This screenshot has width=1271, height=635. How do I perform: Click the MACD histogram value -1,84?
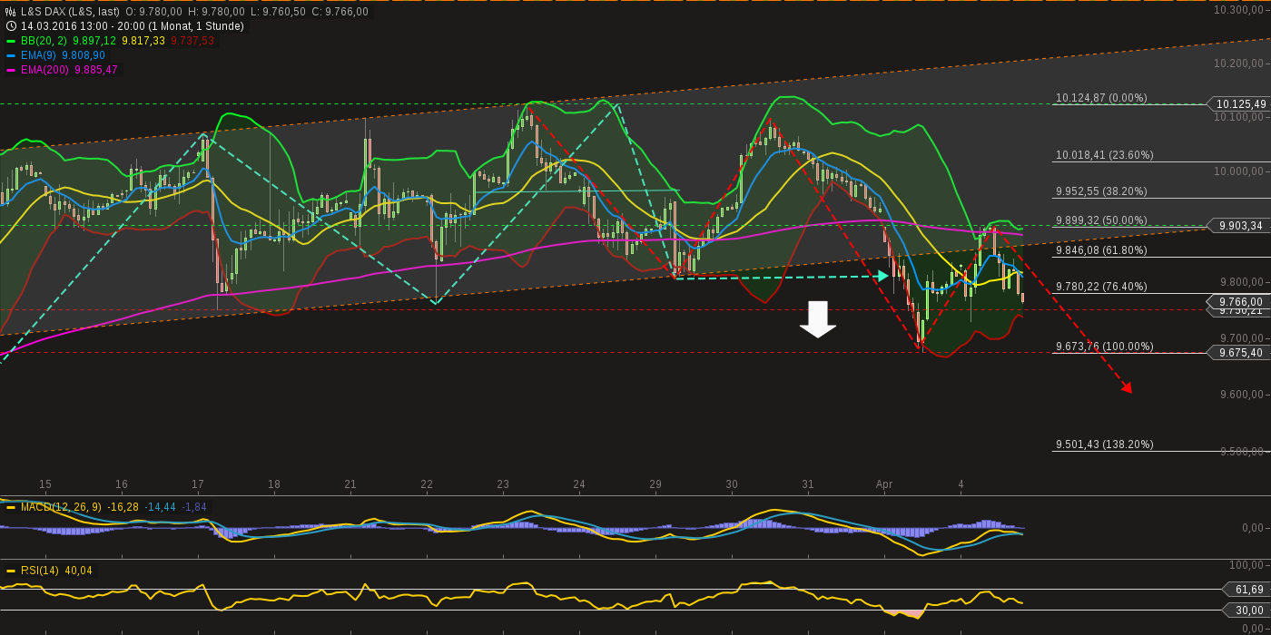click(x=194, y=507)
